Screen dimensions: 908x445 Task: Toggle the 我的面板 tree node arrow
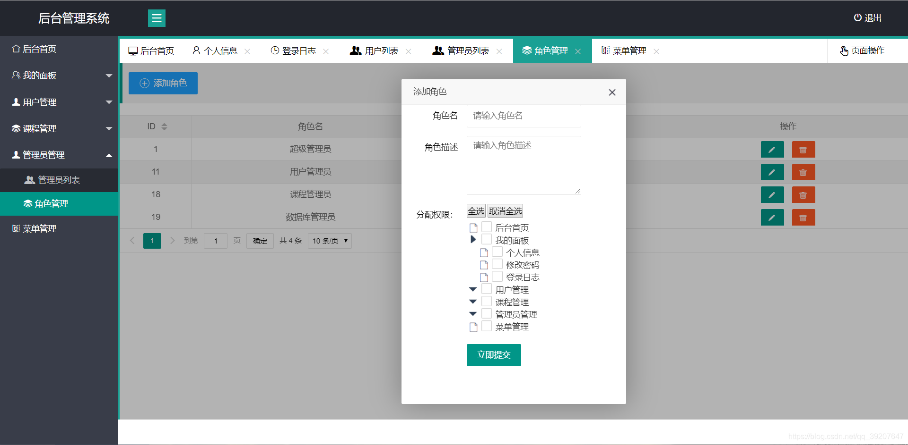click(473, 239)
